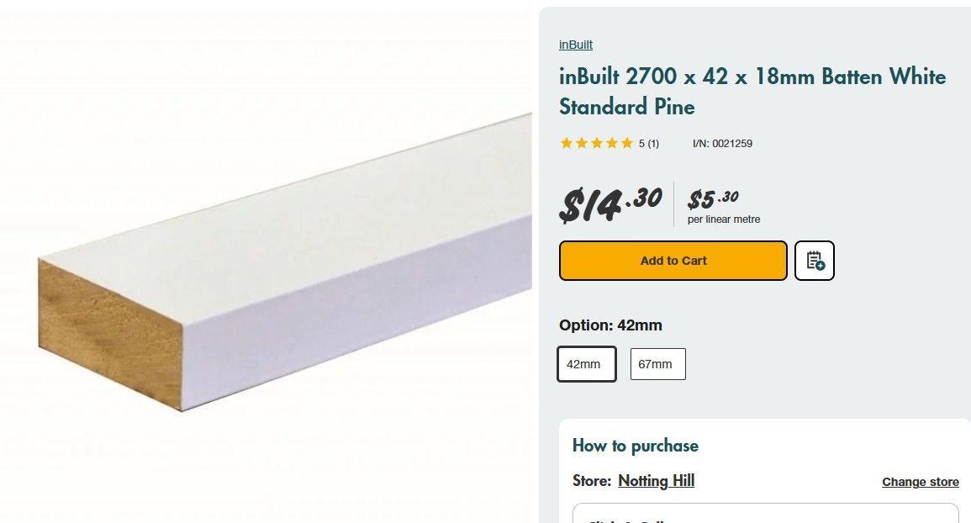Viewport: 971px width, 523px height.
Task: Click the fifth rating star
Action: point(629,143)
